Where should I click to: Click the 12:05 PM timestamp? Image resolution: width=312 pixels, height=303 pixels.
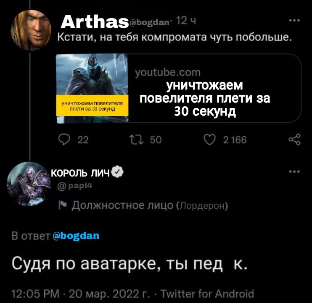point(35,294)
